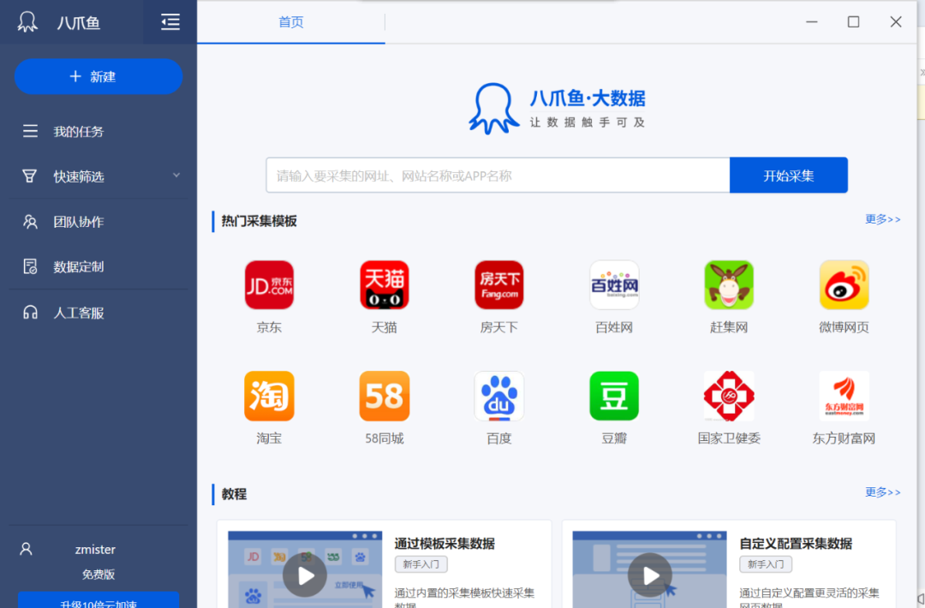Click the octopus logo in the sidebar header

point(27,21)
